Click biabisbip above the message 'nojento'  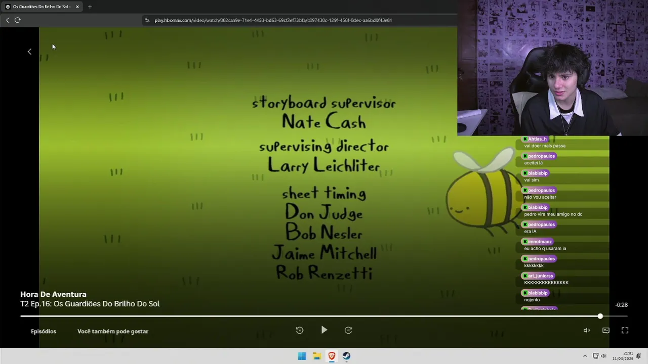(x=536, y=293)
